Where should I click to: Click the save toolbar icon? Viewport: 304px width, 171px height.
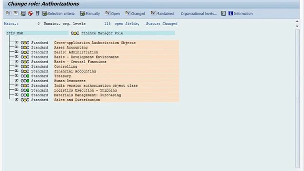tap(23, 13)
